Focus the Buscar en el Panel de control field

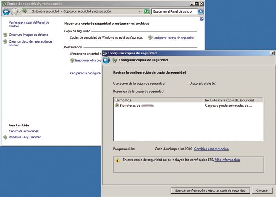174,11
